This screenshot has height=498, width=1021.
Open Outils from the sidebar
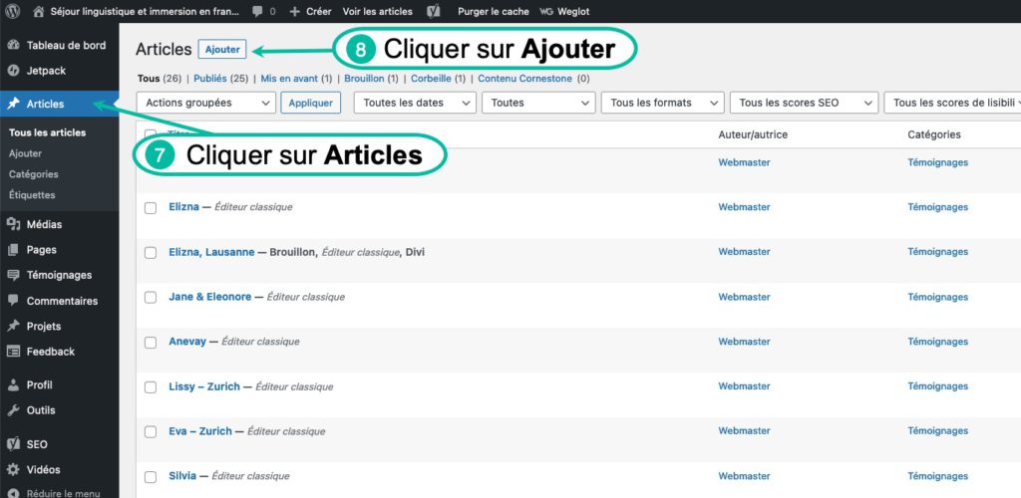pos(41,410)
